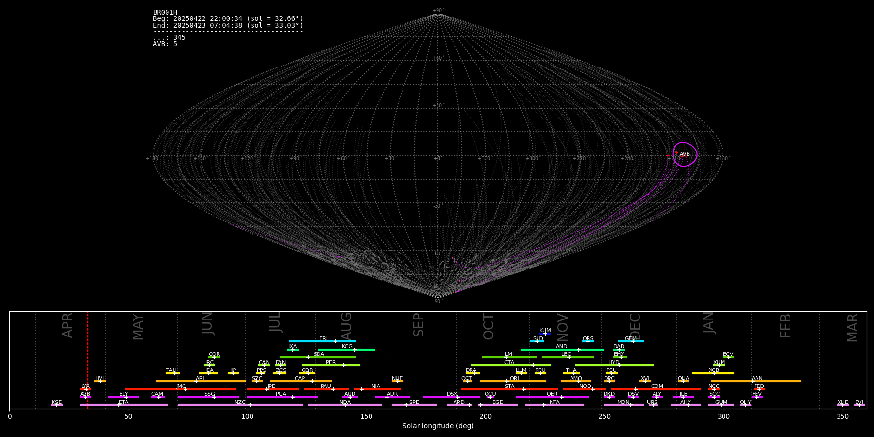Choose the URS shower label
Viewport: 874px width, 437px height.
pos(653,403)
